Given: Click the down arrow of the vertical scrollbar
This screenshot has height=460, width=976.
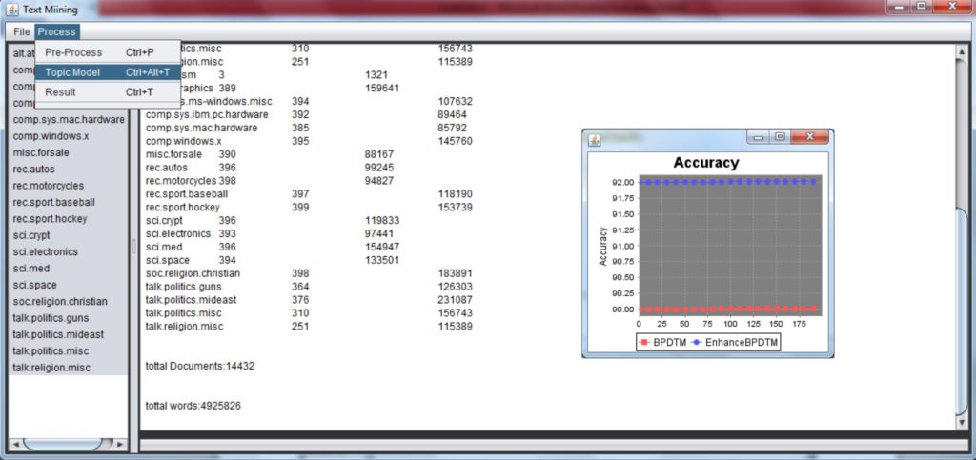Looking at the screenshot, I should click(x=961, y=422).
